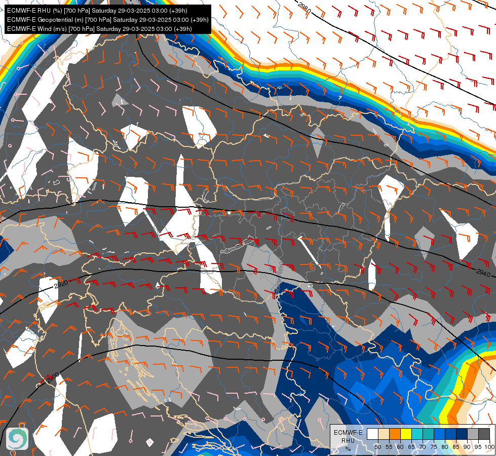Viewport: 496px width, 456px height.
Task: Click the legend tick label 50
Action: pyautogui.click(x=377, y=447)
